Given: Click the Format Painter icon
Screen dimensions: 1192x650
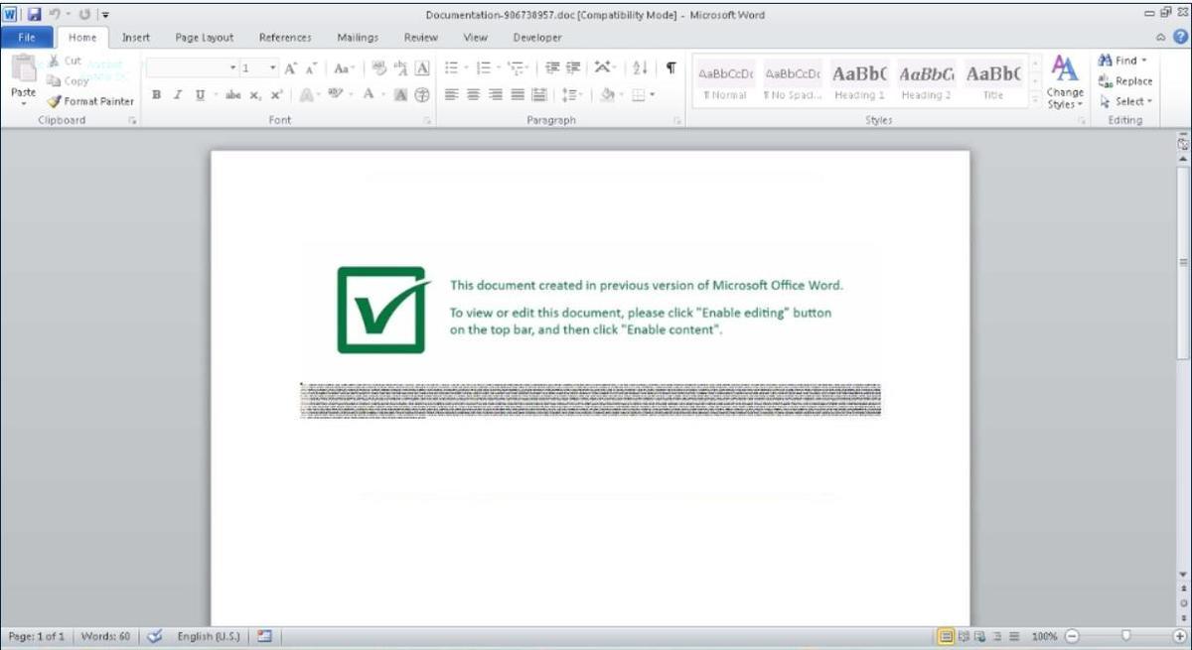Looking at the screenshot, I should 55,101.
